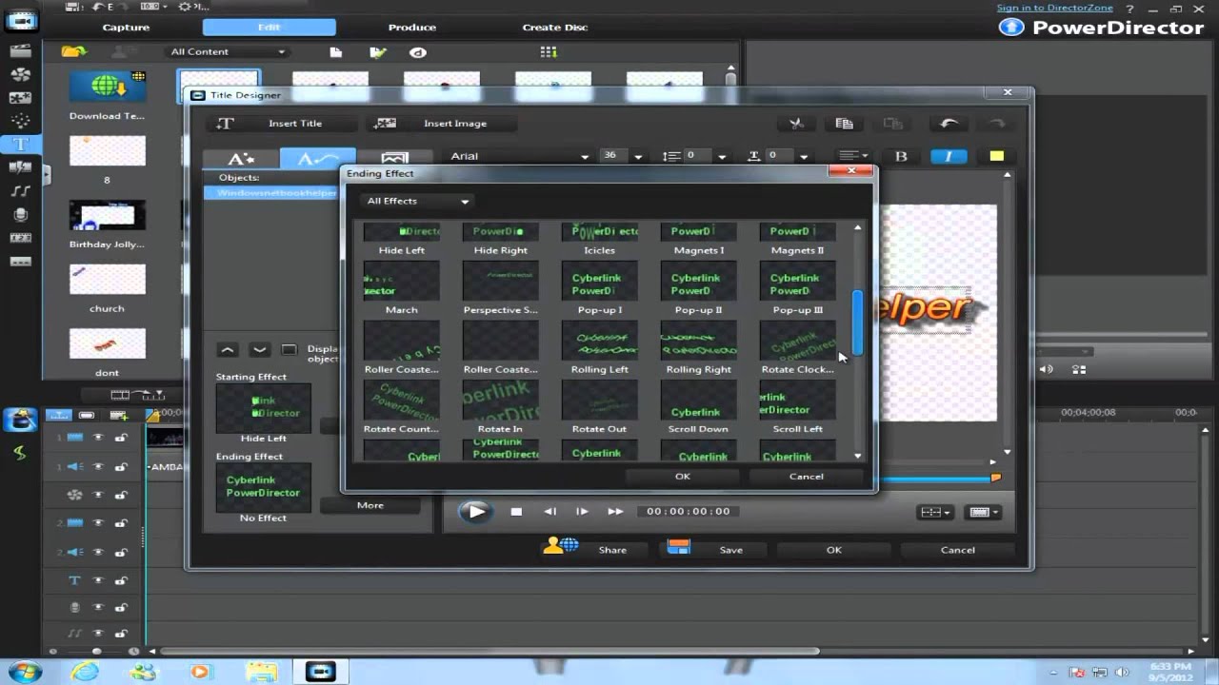Toggle visibility of the effect track
The width and height of the screenshot is (1219, 685).
(x=97, y=495)
